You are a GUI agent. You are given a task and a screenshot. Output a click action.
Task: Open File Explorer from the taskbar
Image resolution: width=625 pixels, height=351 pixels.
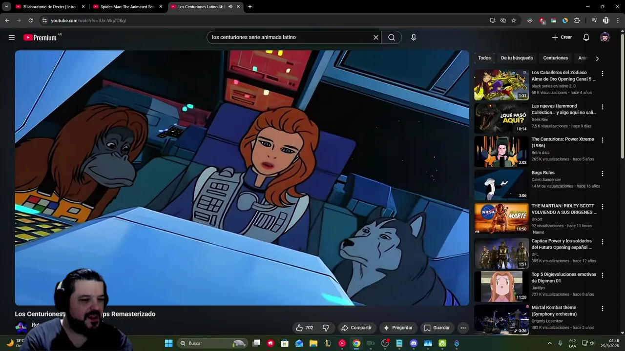coord(313,343)
